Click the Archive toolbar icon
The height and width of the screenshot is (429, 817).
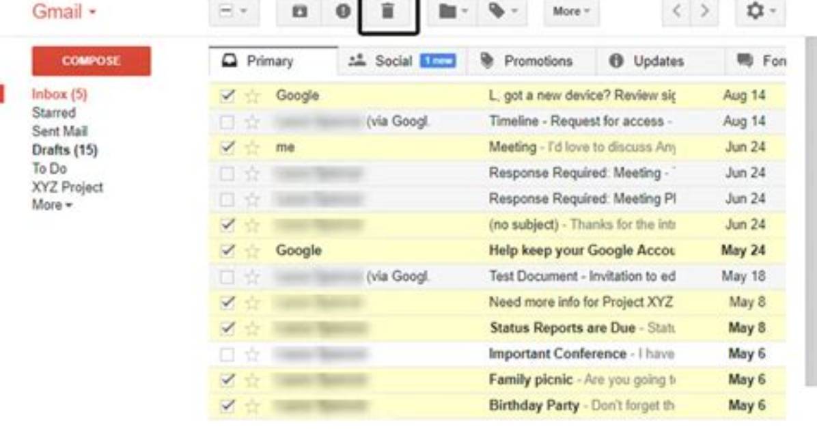pos(299,11)
